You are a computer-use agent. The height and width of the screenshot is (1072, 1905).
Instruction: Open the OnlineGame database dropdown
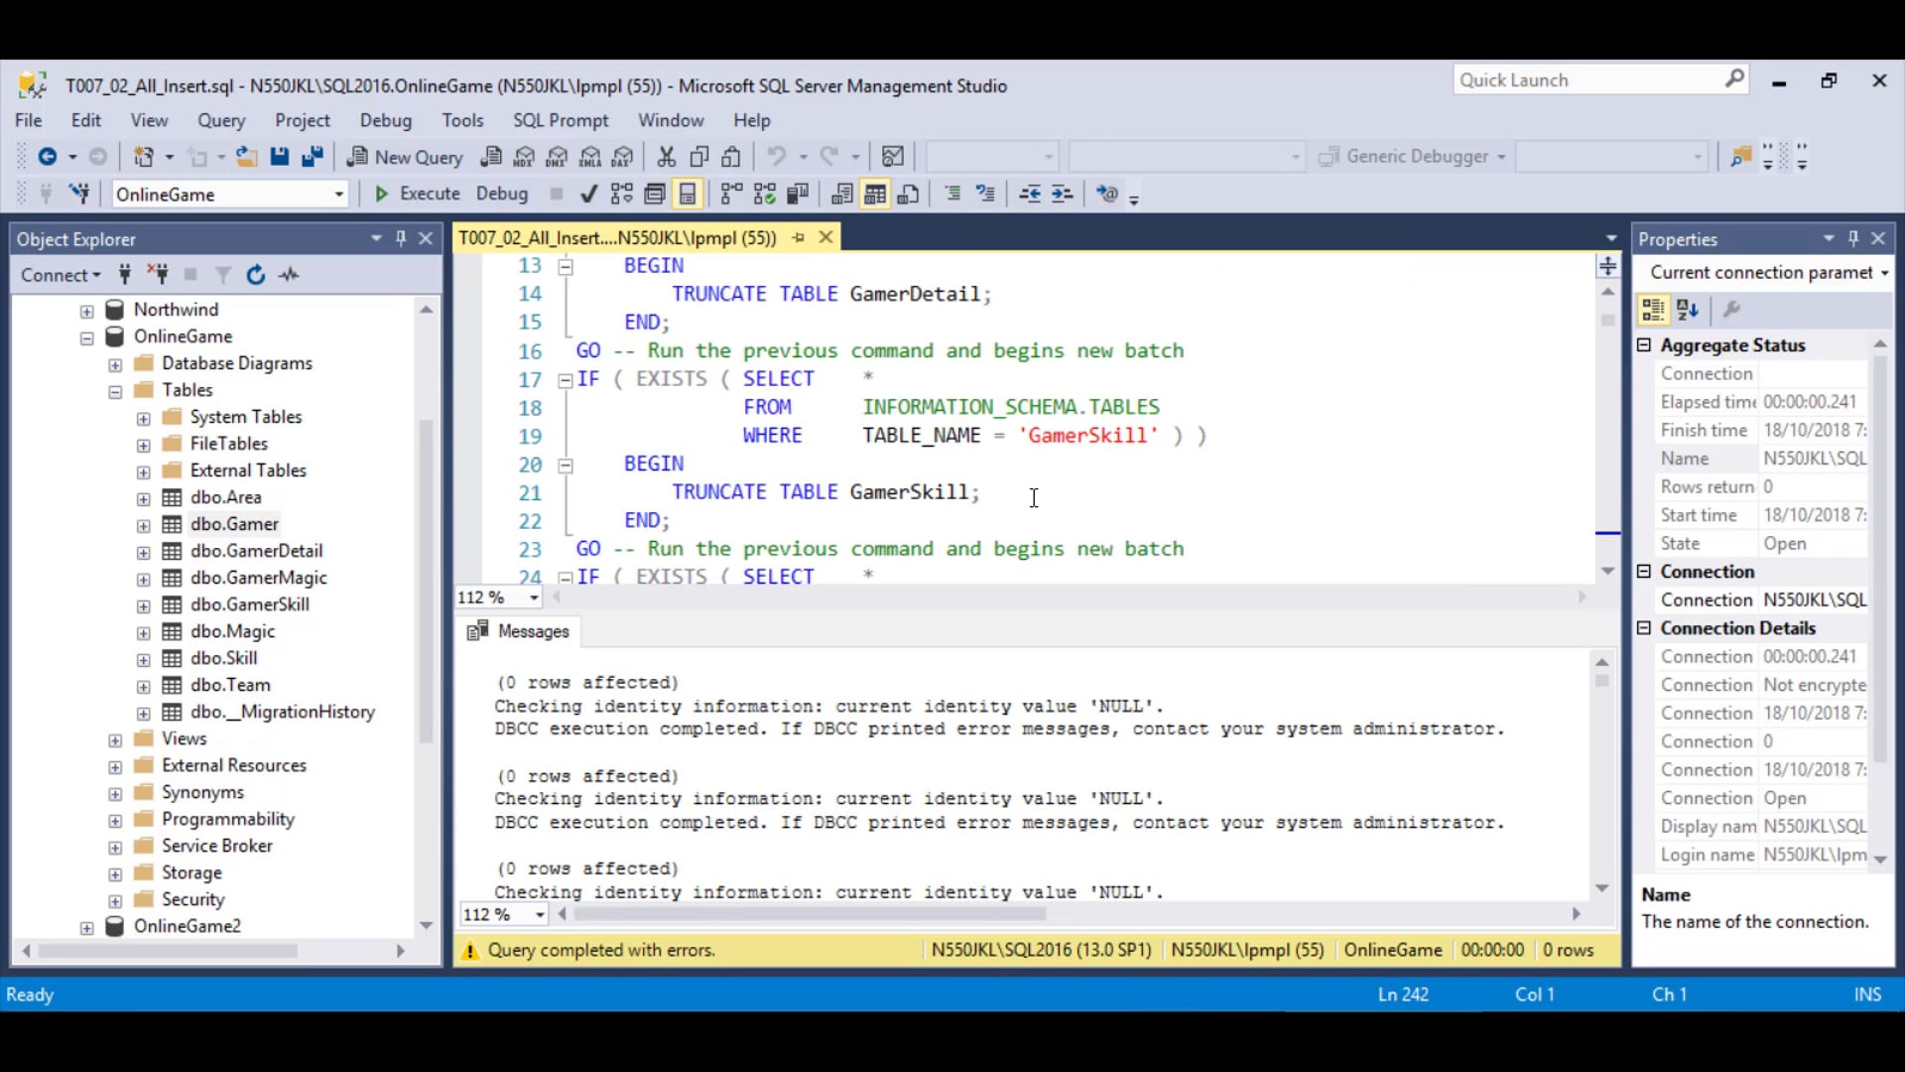(x=338, y=195)
